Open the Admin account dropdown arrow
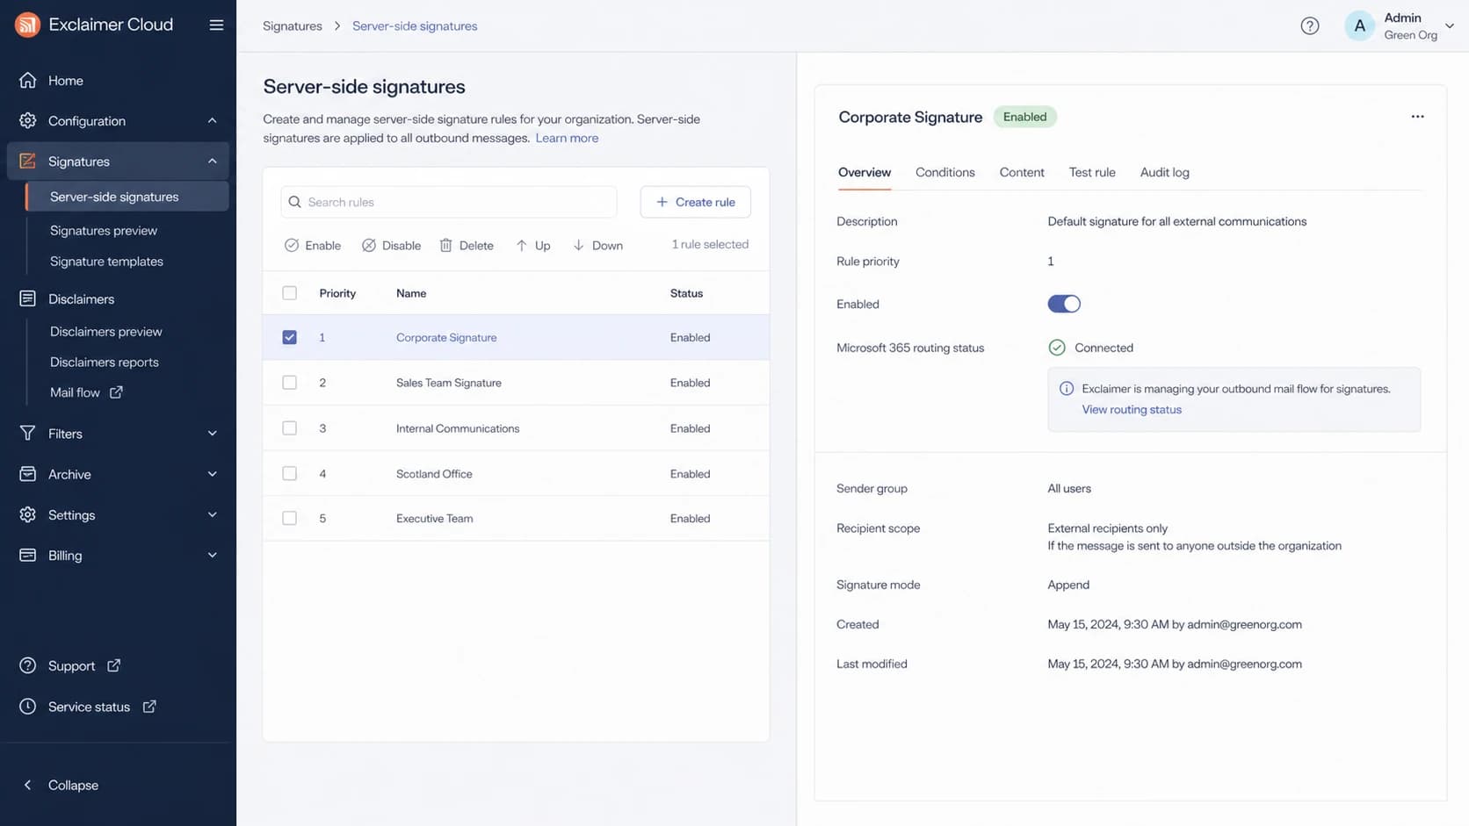Screen dimensions: 1469x826 [1450, 25]
